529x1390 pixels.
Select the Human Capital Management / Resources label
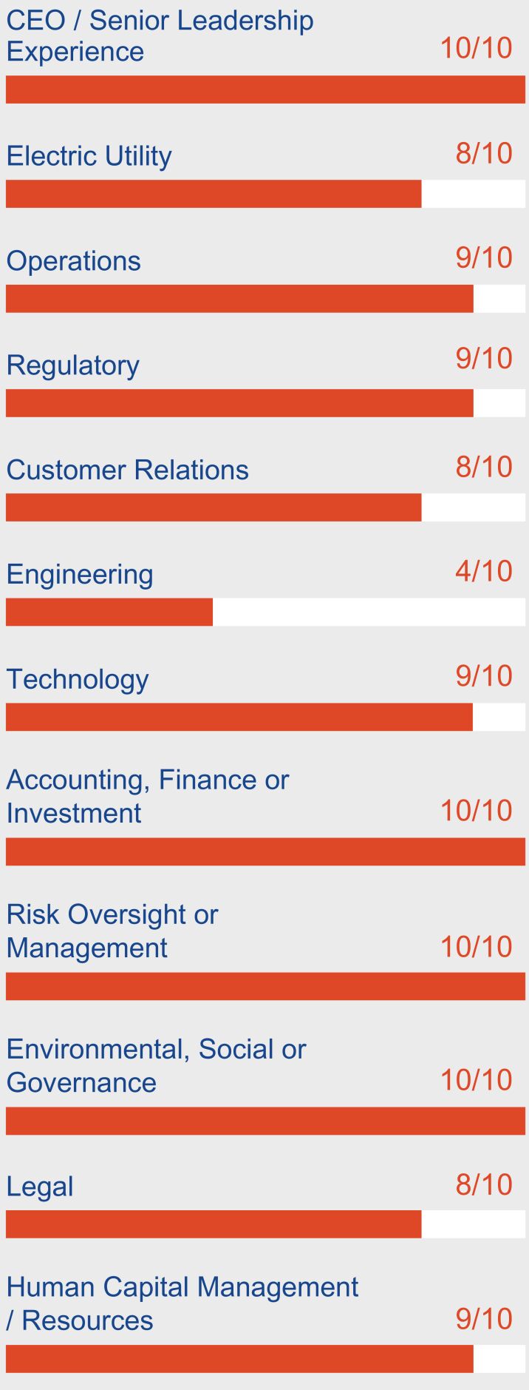(x=182, y=1303)
